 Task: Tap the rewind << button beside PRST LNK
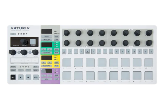[21, 70]
